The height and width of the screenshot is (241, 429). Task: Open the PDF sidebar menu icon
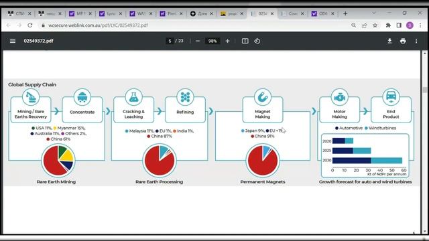tap(13, 41)
